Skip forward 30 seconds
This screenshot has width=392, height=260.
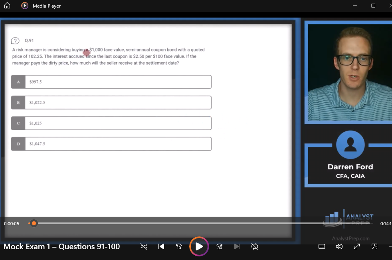pos(220,246)
